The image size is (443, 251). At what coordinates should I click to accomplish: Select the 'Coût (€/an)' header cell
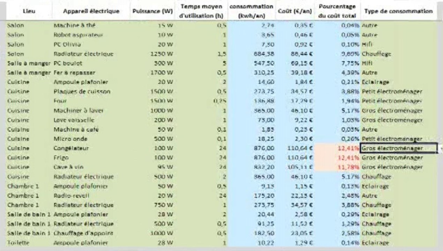pyautogui.click(x=295, y=11)
